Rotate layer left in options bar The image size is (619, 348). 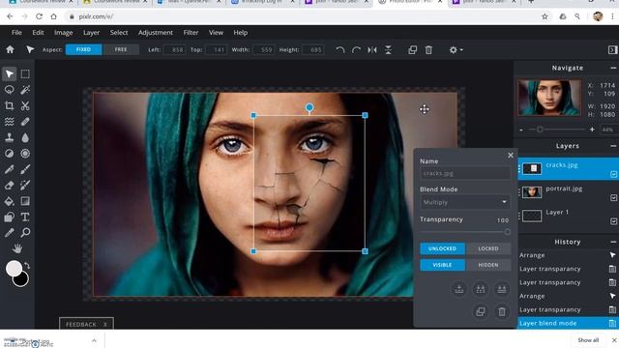[340, 49]
